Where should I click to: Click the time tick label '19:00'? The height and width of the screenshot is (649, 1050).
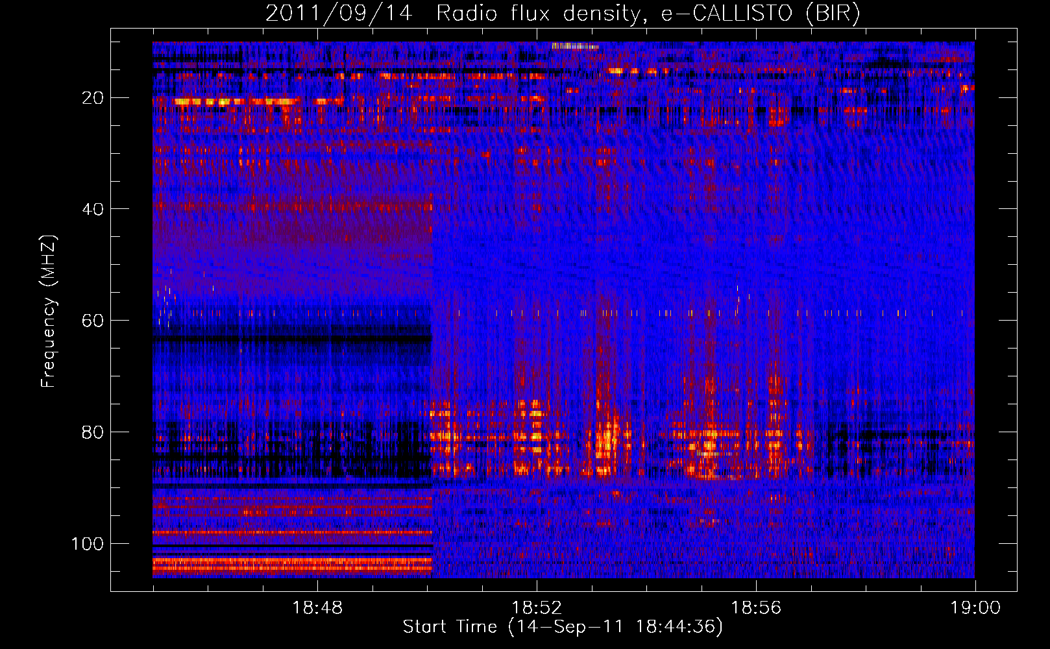click(x=975, y=608)
